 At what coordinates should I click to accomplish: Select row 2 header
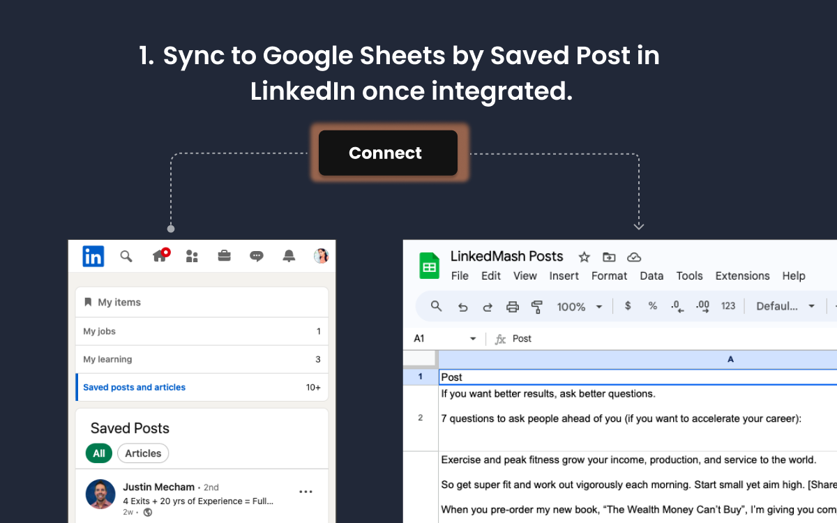pyautogui.click(x=421, y=418)
